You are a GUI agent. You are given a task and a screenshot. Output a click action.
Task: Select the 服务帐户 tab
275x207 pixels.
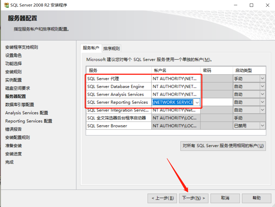(91, 48)
